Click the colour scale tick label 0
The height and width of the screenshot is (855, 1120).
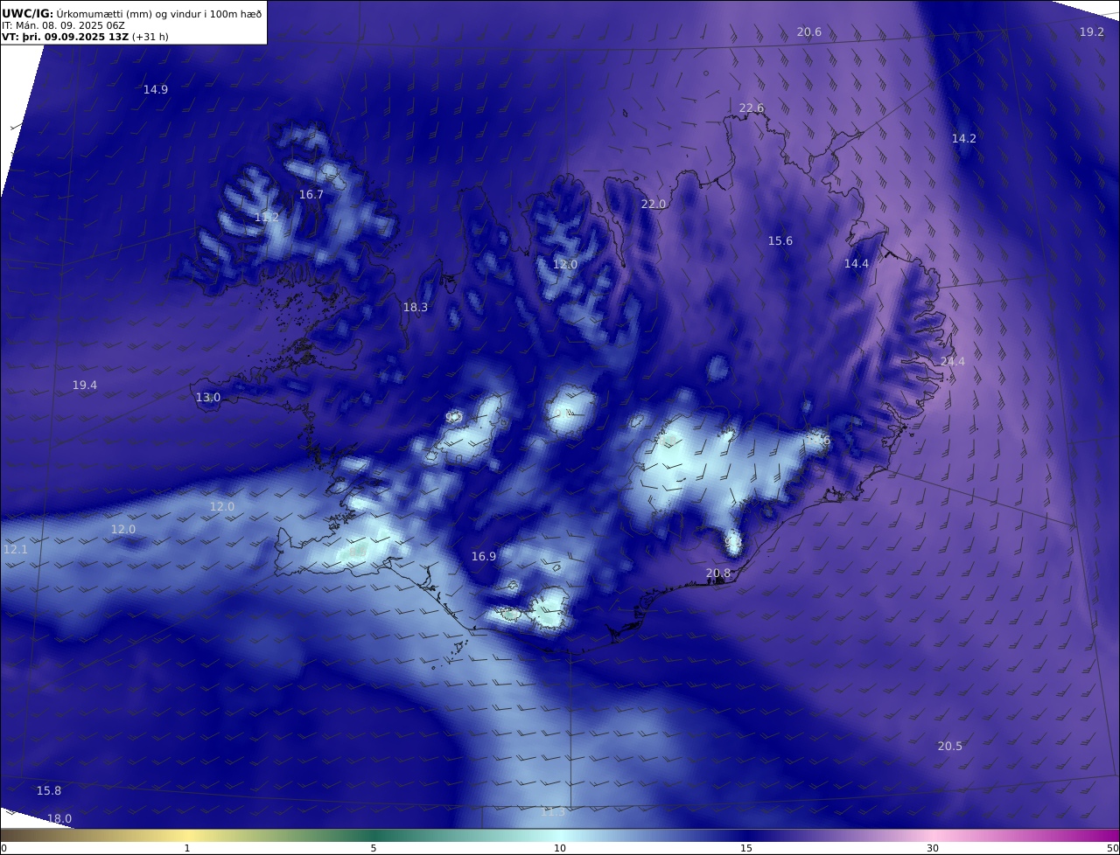[3, 848]
